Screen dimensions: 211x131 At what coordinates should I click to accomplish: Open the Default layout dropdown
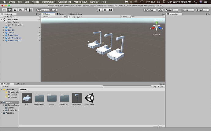(x=203, y=10)
